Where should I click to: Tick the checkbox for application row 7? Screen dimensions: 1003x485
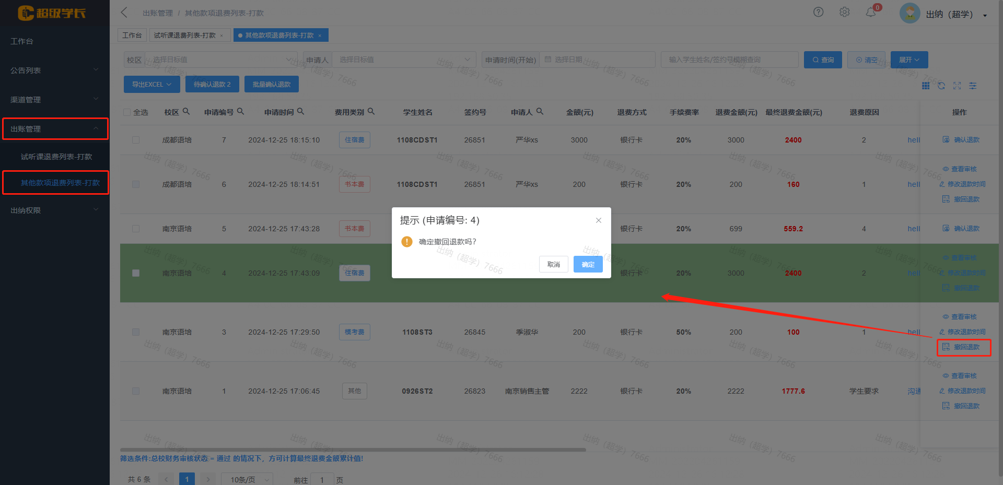(x=136, y=140)
